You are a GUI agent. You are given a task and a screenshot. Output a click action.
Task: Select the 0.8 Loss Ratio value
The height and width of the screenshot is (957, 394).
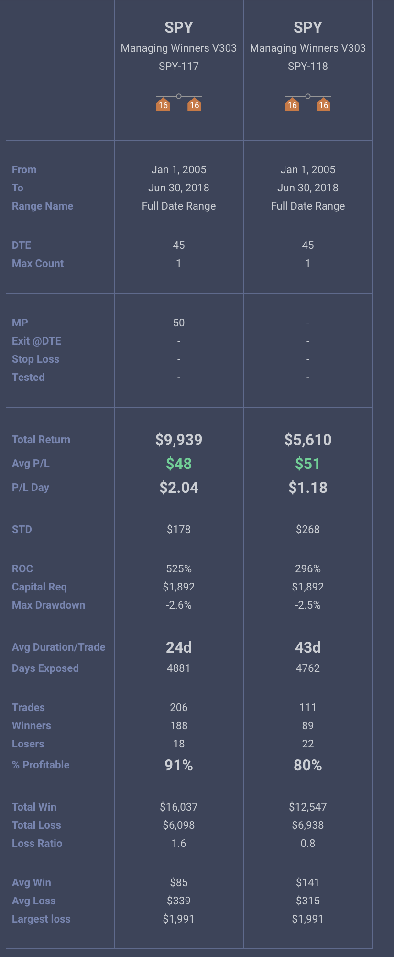point(308,843)
